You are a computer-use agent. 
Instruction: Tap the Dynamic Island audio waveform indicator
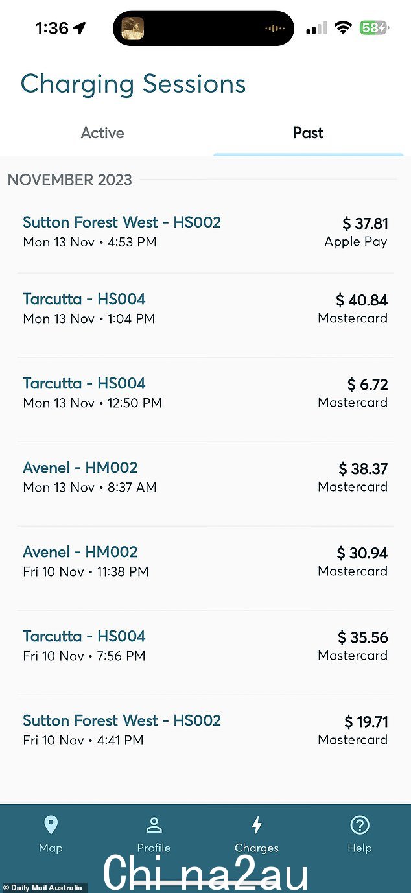click(x=275, y=29)
